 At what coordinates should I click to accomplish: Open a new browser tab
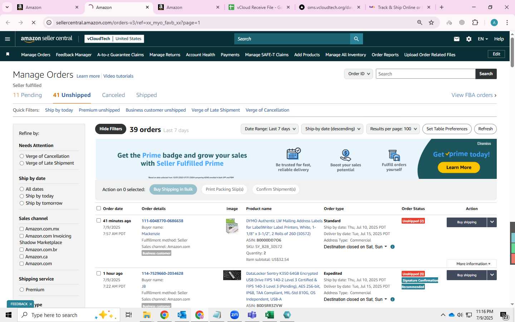[x=442, y=7]
